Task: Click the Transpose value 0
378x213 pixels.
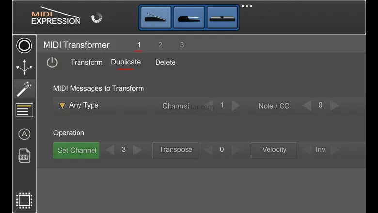Action: pyautogui.click(x=222, y=149)
